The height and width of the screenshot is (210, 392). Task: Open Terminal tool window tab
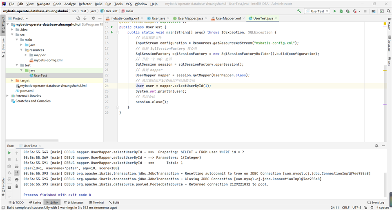point(96,203)
